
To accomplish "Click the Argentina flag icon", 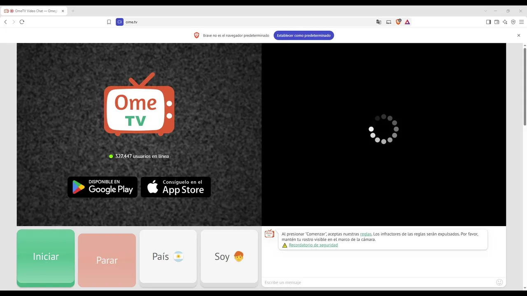I will 178,257.
